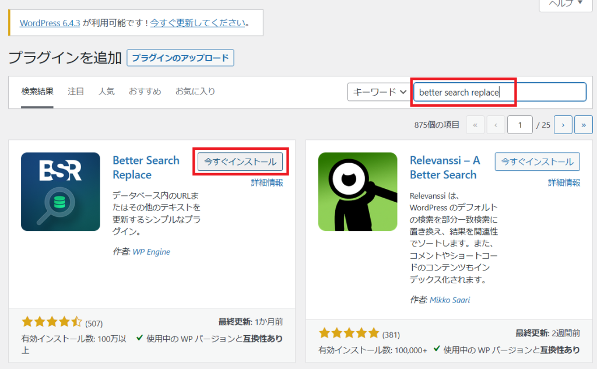Switch to the 人気 tab
Image resolution: width=597 pixels, height=369 pixels.
pyautogui.click(x=107, y=92)
